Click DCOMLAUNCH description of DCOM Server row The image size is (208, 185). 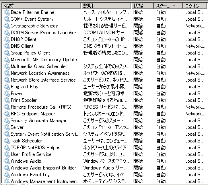point(105,33)
